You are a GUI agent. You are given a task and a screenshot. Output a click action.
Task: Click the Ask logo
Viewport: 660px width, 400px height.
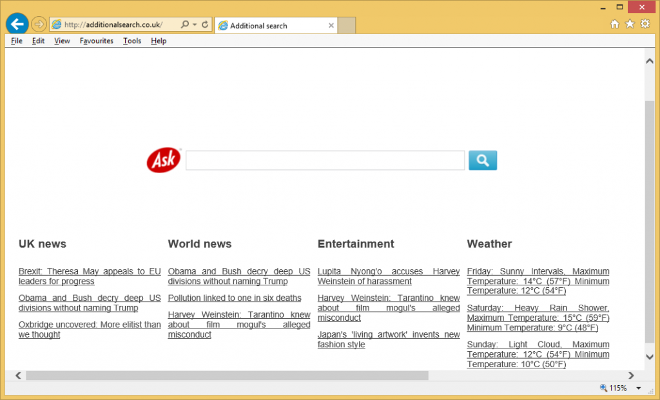[x=164, y=160]
